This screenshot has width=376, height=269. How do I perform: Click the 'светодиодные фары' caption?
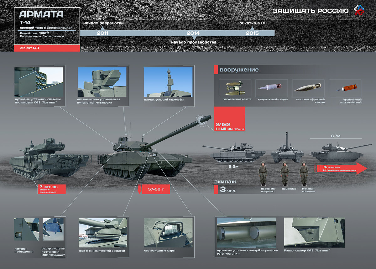(x=160, y=251)
